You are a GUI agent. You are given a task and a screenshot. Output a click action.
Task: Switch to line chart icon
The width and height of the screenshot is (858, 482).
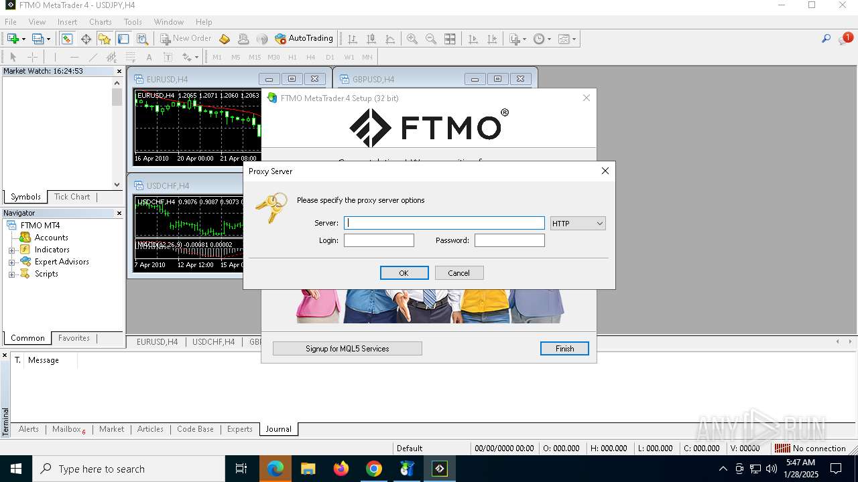coord(390,39)
